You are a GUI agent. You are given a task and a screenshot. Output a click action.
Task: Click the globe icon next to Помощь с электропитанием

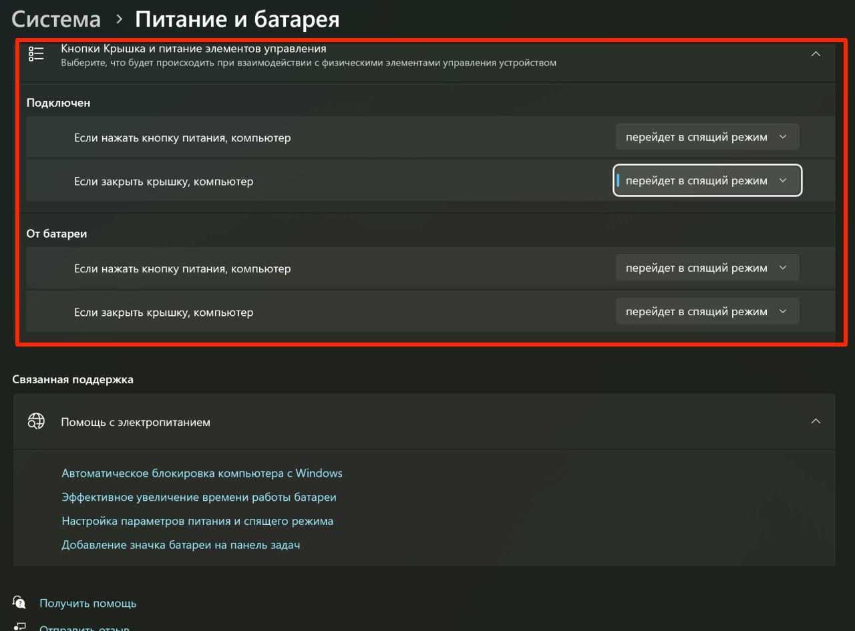(36, 421)
